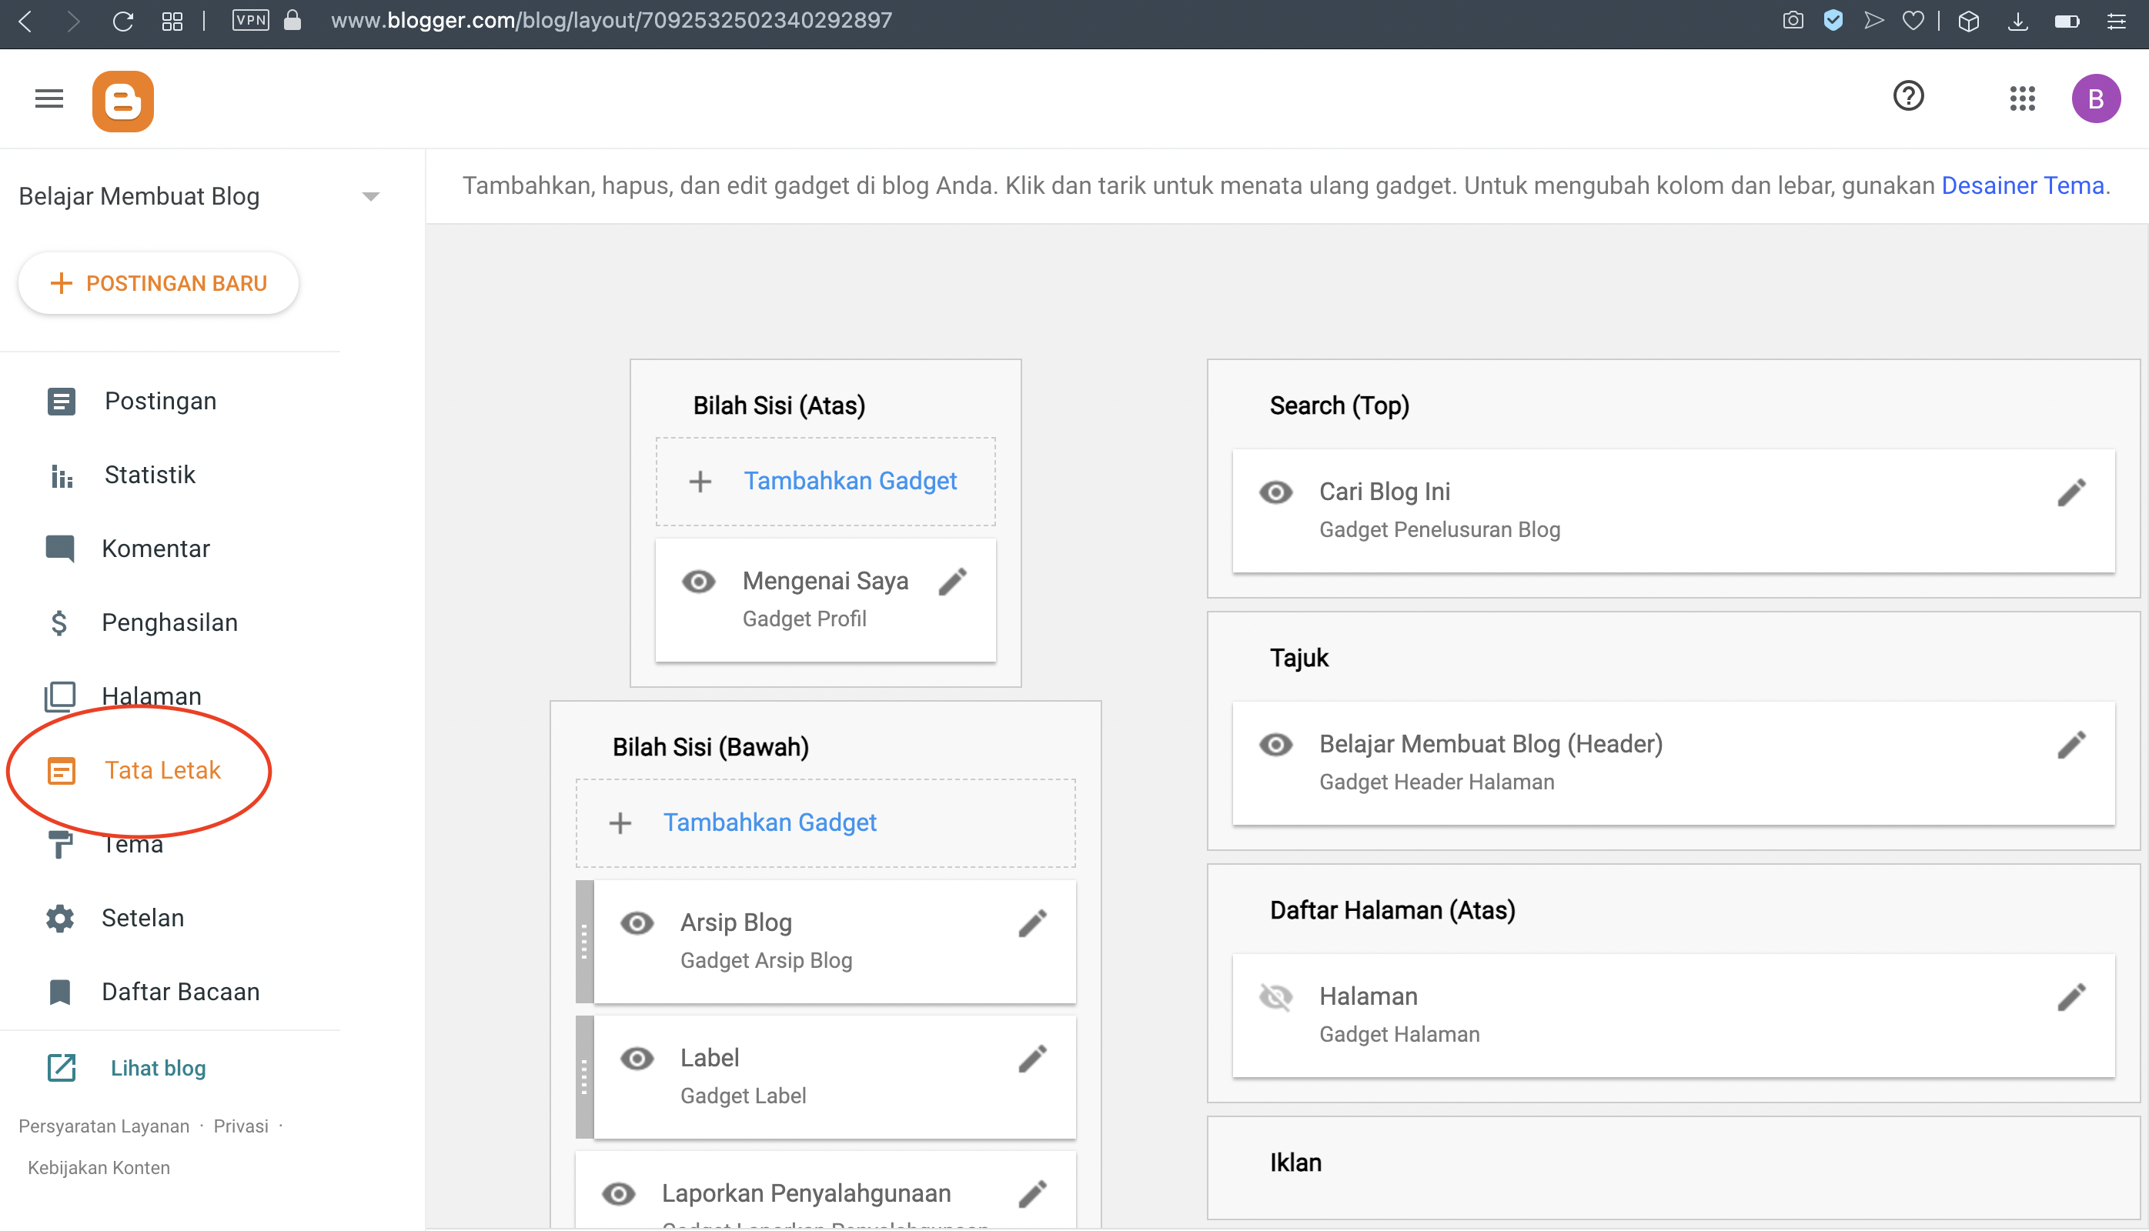
Task: Click the POSTINGAN BARU button
Action: [x=158, y=283]
